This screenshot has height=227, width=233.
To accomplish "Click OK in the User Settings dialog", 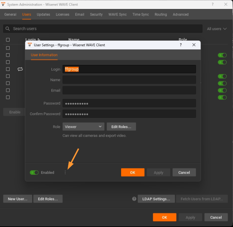I will click(x=133, y=172).
